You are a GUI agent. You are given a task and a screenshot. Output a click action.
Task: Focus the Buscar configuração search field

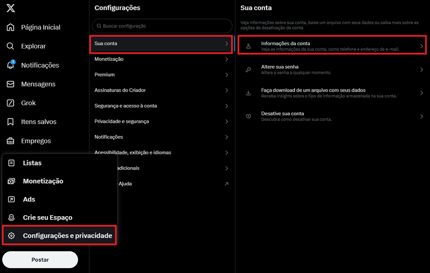pos(162,26)
